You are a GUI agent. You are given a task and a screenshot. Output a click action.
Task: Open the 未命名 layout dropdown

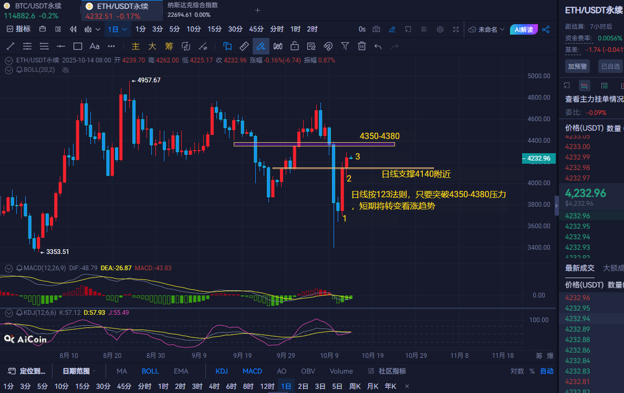(486, 29)
